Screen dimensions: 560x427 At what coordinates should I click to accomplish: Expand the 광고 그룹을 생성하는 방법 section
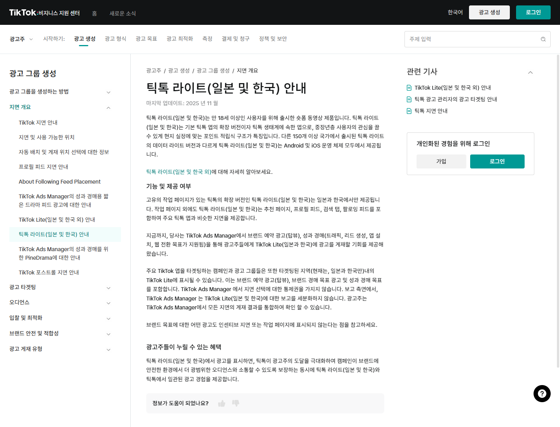coord(108,92)
